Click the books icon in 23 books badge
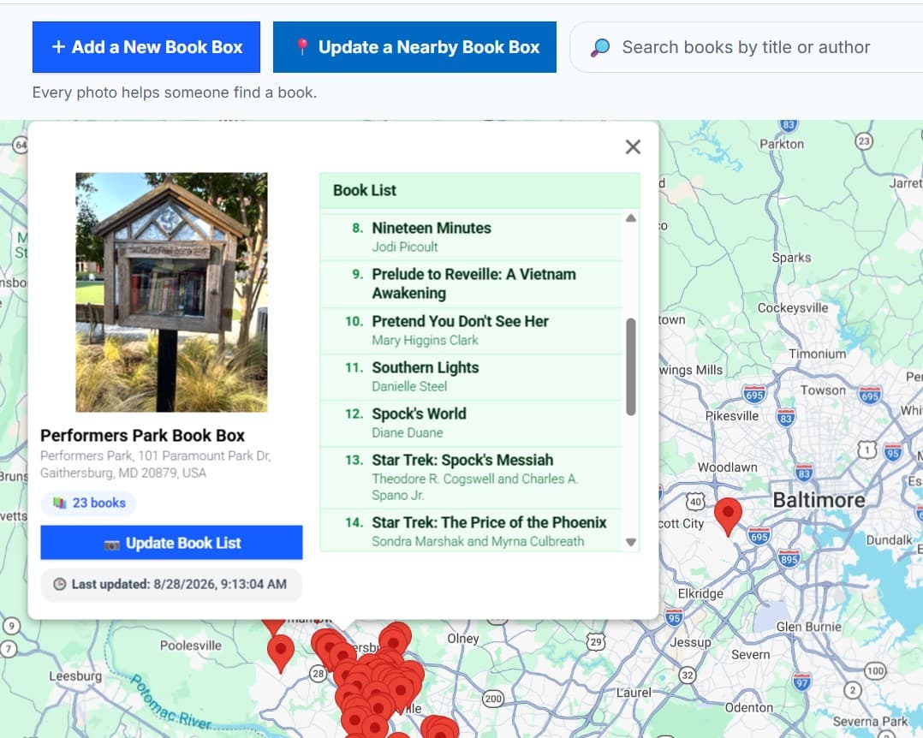The width and height of the screenshot is (923, 738). [59, 503]
